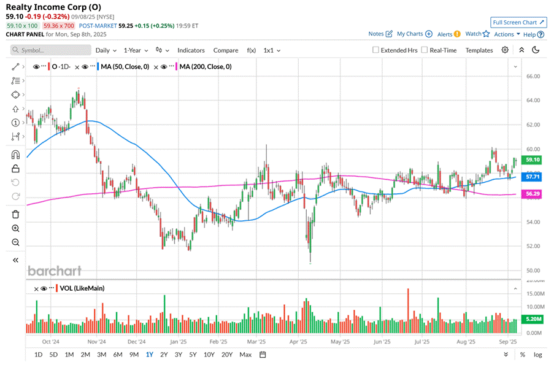This screenshot has height=365, width=554.
Task: Collapse the main chart legend
Action: [515, 66]
